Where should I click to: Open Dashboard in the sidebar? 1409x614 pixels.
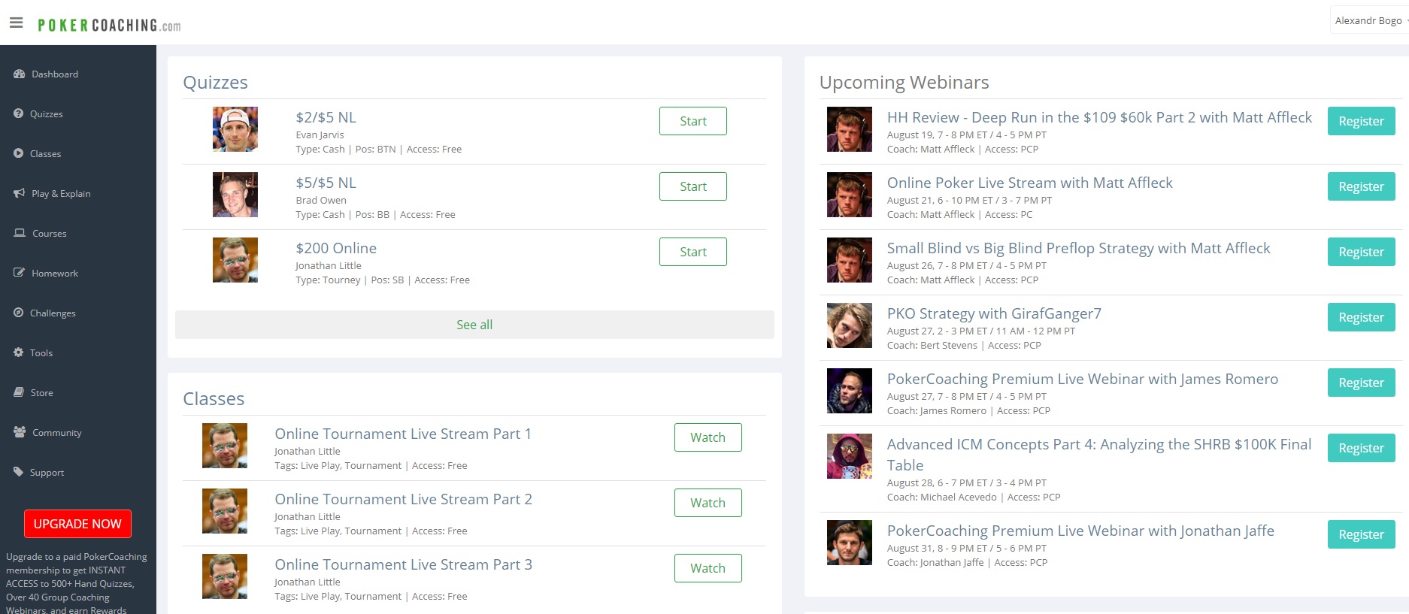click(x=55, y=74)
